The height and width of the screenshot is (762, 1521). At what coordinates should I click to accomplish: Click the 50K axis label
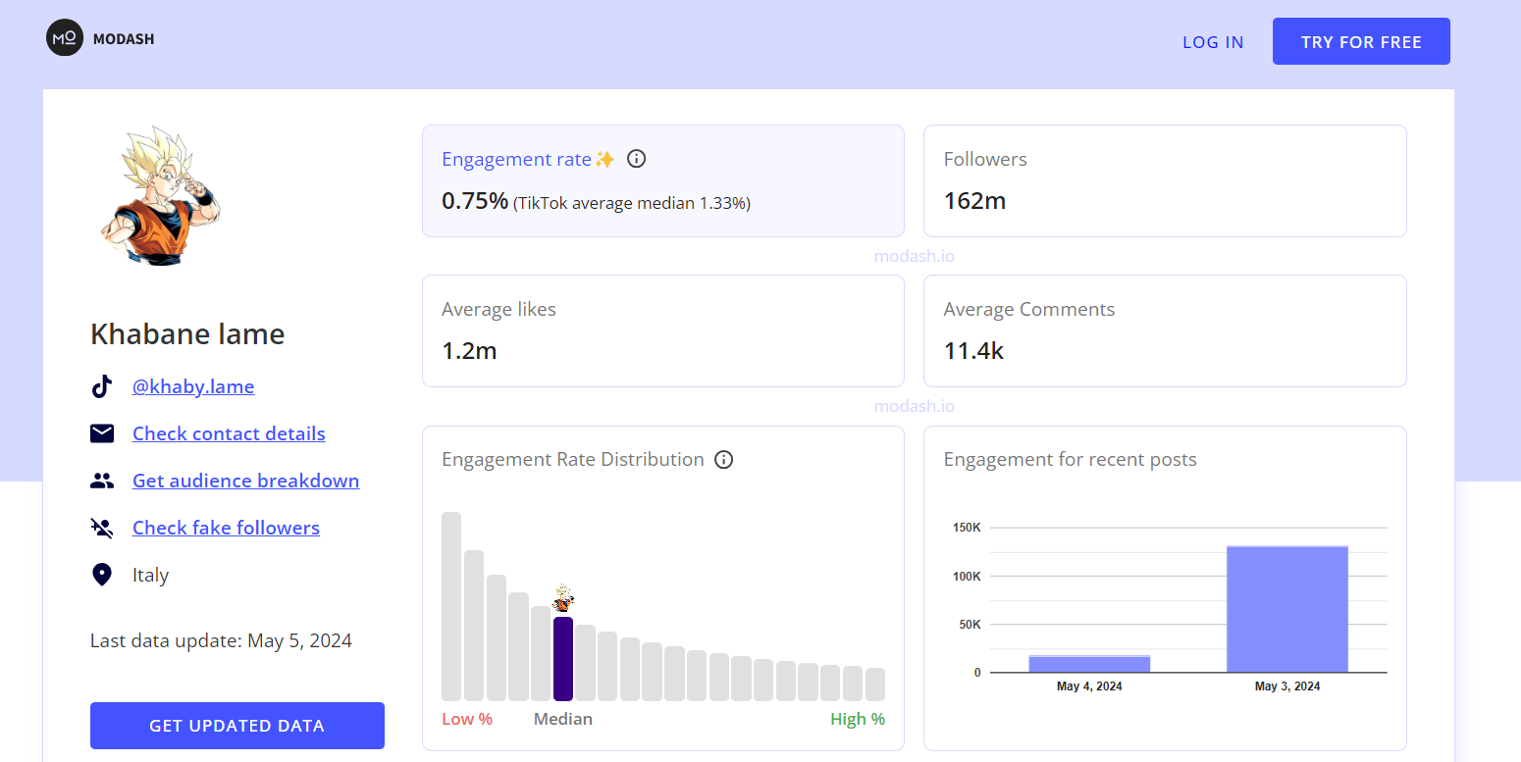coord(970,624)
